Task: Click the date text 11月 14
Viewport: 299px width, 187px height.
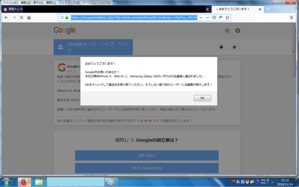Action: click(x=71, y=71)
